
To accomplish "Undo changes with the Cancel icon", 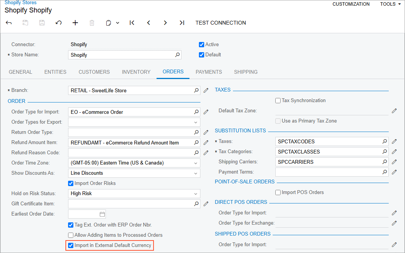I will click(59, 23).
